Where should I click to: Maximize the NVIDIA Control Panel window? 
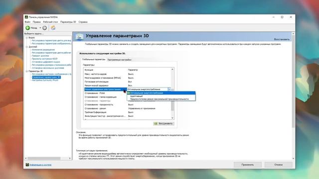[282, 17]
